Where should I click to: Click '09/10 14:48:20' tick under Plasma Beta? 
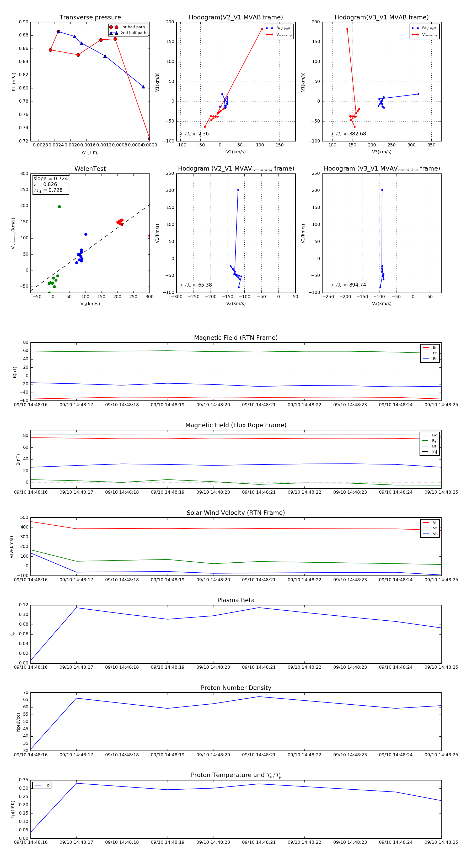(213, 667)
